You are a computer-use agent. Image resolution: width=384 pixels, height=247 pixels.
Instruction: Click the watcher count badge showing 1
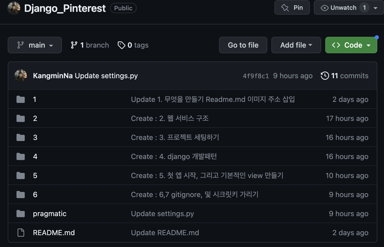click(364, 8)
